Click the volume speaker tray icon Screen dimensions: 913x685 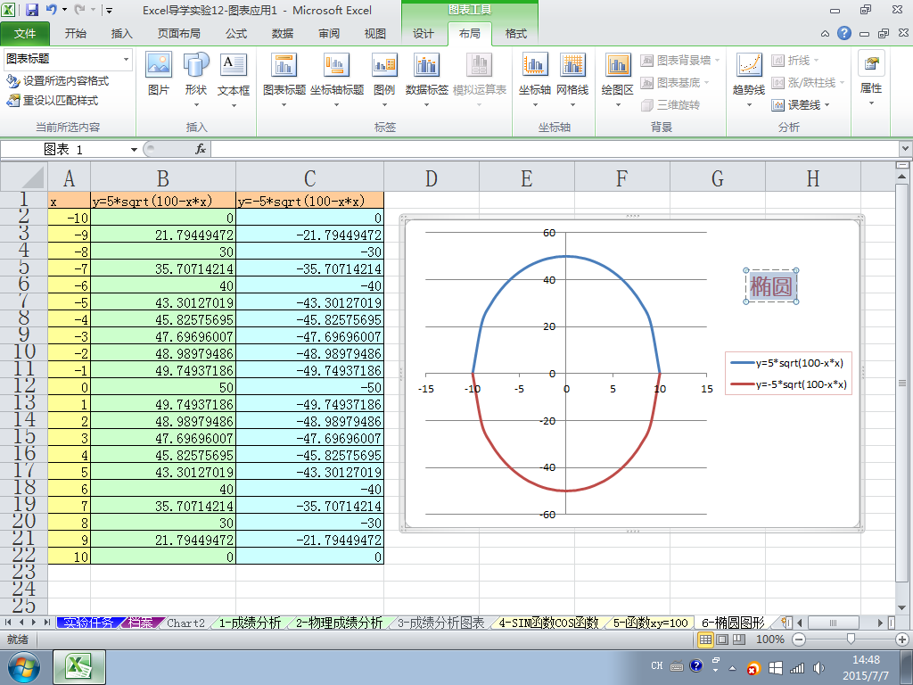click(x=818, y=667)
